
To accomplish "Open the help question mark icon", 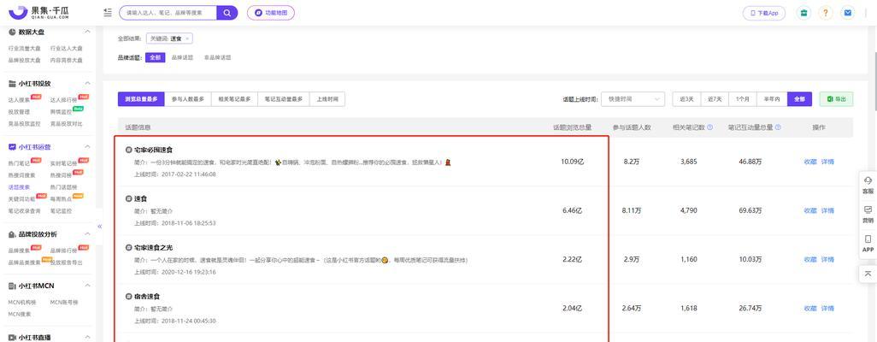I will click(x=826, y=13).
